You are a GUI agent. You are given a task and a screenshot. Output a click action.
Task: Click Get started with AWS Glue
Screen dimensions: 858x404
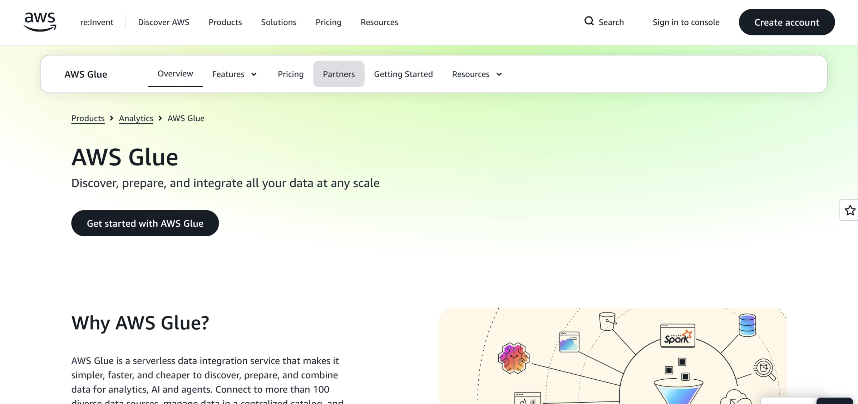click(145, 223)
